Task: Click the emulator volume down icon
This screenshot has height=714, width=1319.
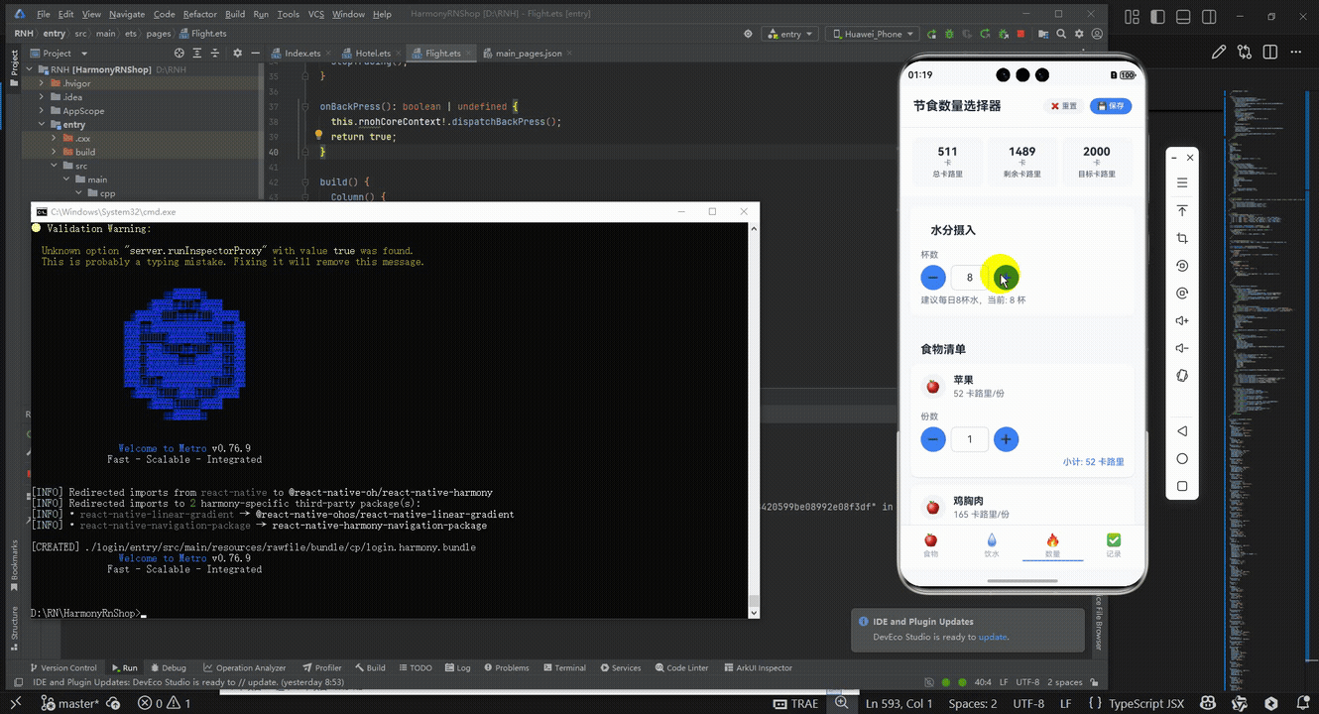Action: [x=1182, y=348]
